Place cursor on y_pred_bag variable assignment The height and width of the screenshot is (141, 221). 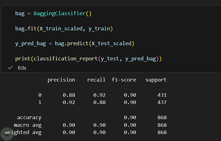click(30, 44)
